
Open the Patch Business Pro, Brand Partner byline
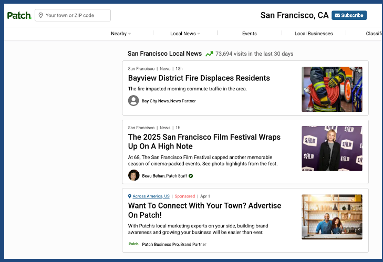174,244
